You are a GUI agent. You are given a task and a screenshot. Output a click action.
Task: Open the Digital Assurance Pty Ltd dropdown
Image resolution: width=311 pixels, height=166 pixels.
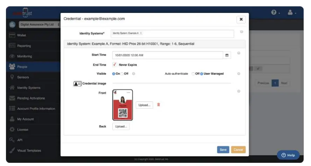pos(40,24)
